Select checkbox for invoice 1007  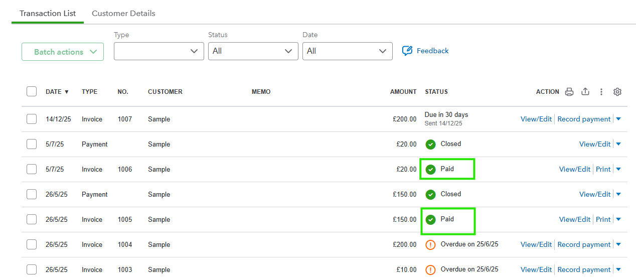[32, 119]
